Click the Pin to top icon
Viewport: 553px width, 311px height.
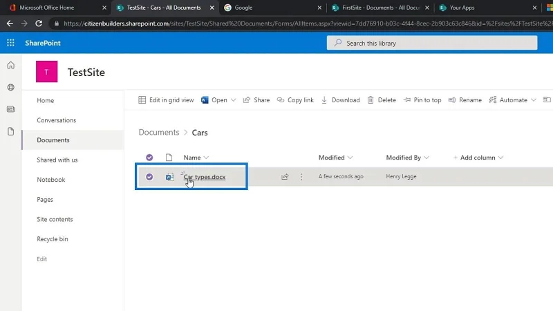coord(407,100)
